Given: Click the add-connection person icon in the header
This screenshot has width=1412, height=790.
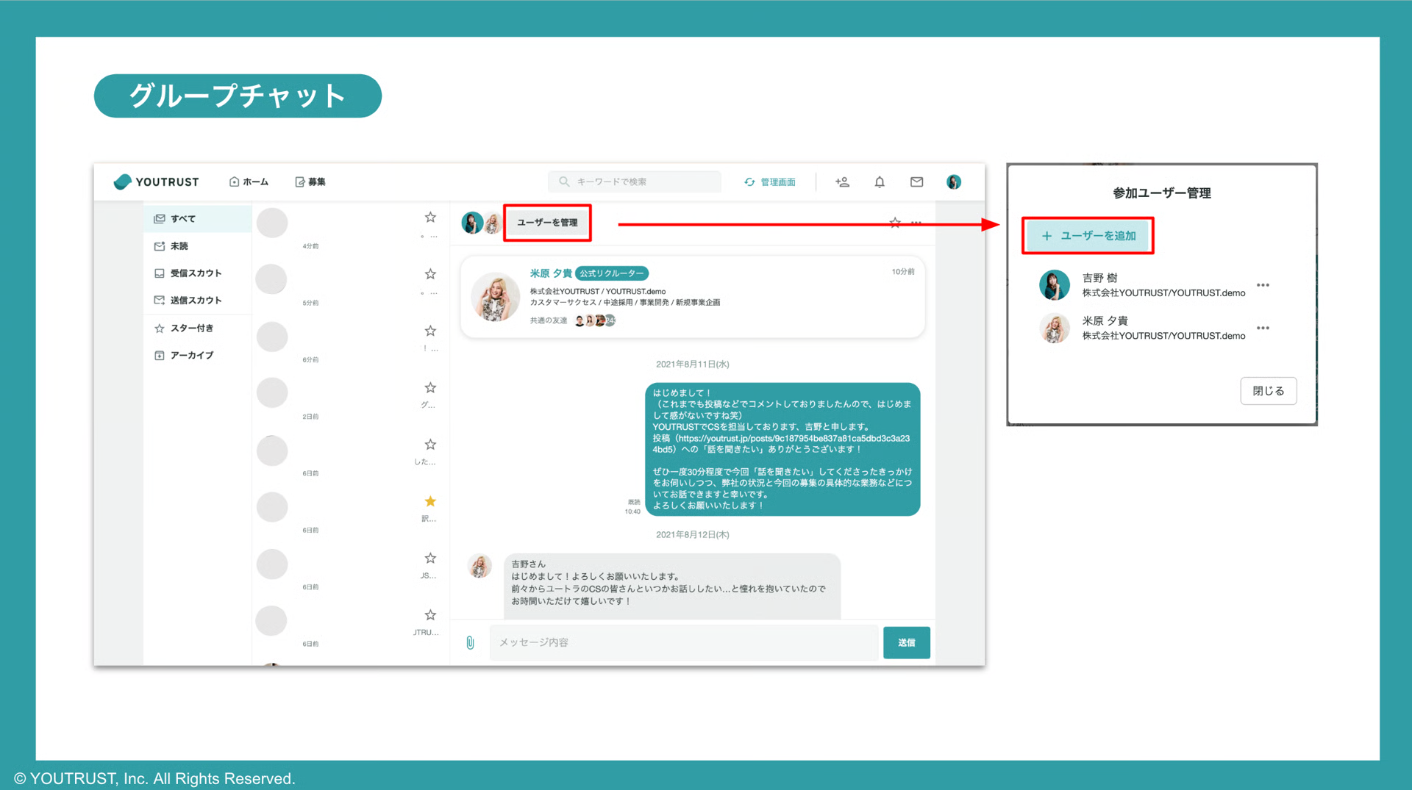Looking at the screenshot, I should pyautogui.click(x=843, y=182).
